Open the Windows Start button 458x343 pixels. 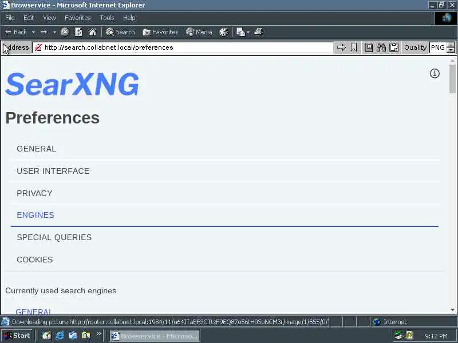[x=17, y=336]
